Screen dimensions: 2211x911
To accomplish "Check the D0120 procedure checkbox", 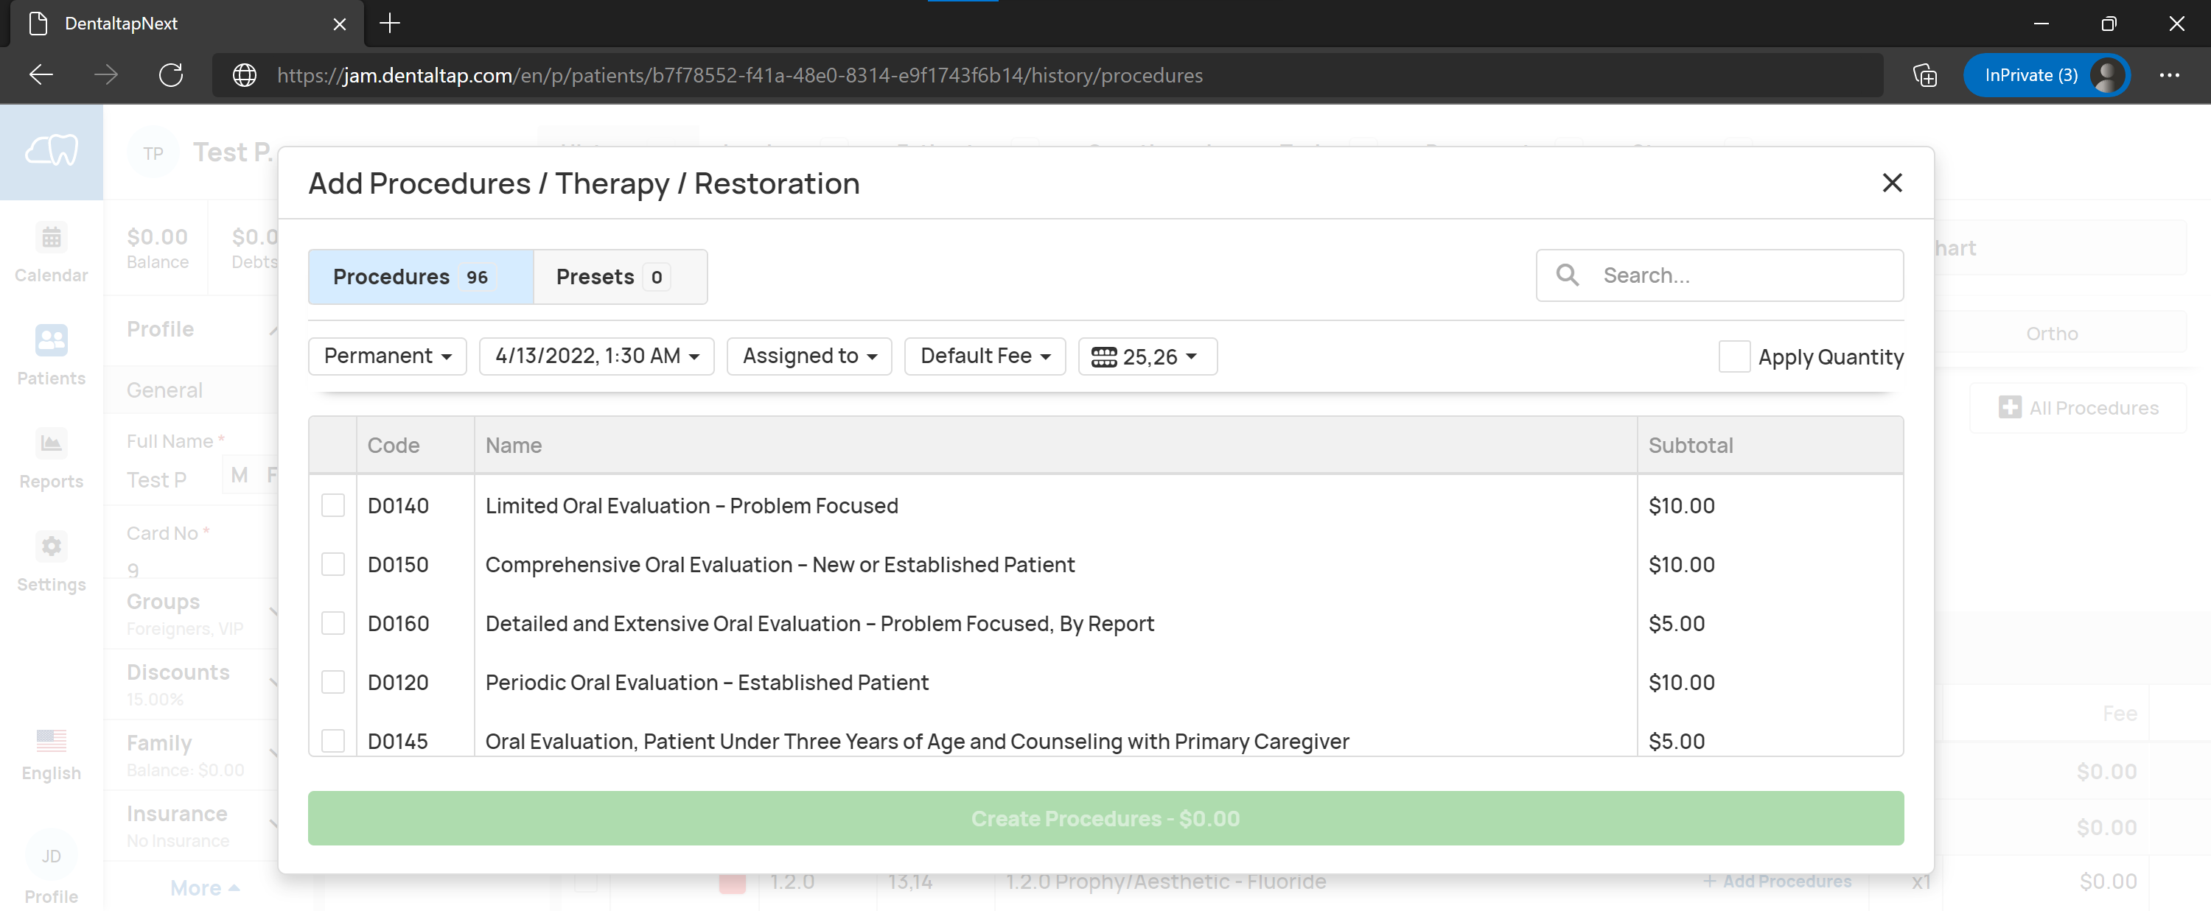I will tap(333, 682).
